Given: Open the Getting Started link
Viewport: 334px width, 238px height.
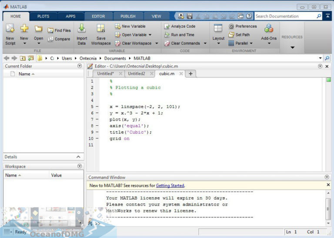Looking at the screenshot, I should (170, 186).
